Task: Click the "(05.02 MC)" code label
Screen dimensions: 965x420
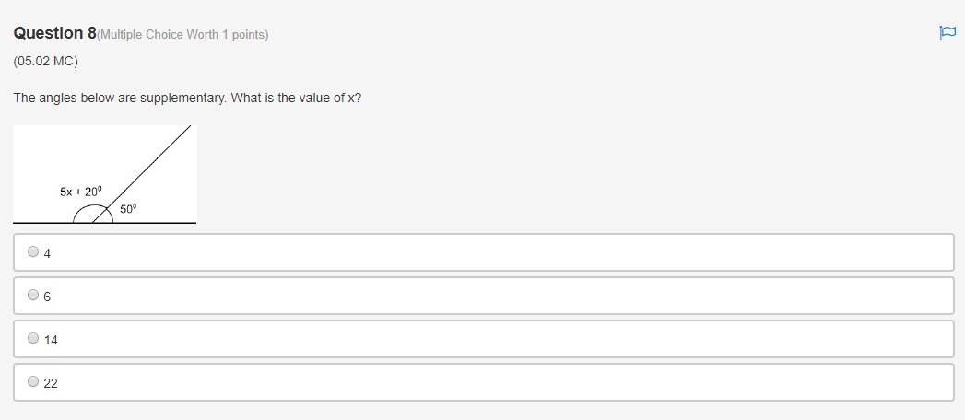Action: click(46, 62)
